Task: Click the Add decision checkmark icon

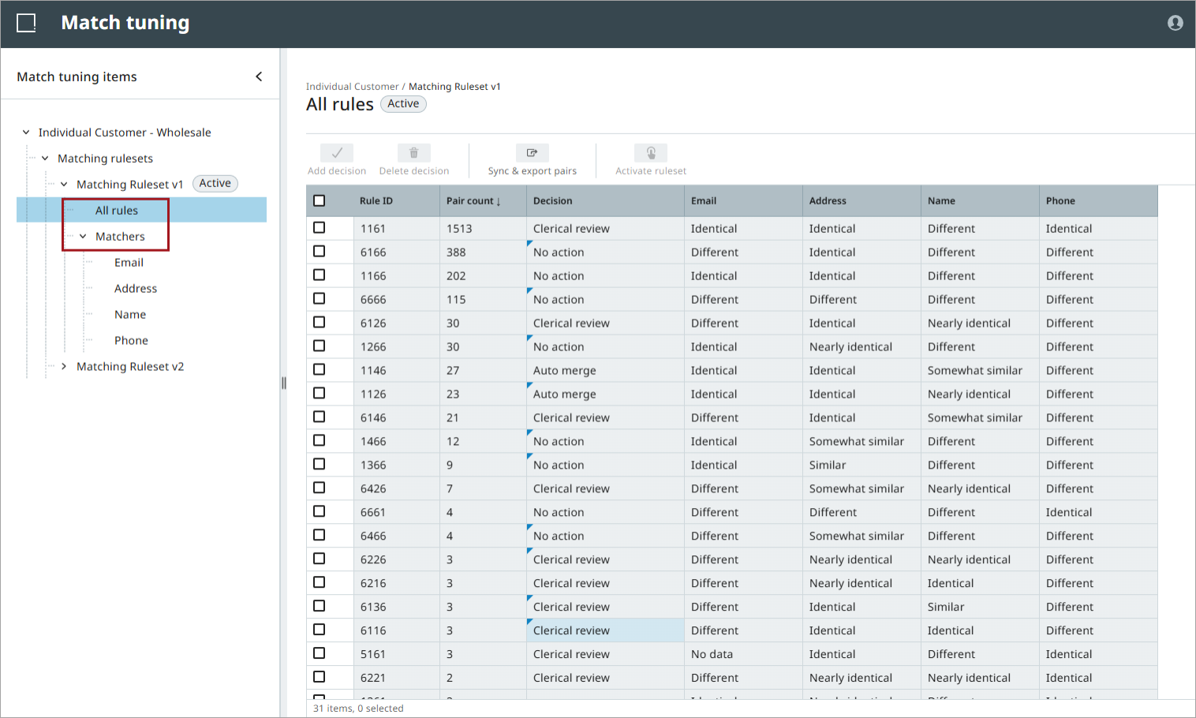Action: [337, 152]
